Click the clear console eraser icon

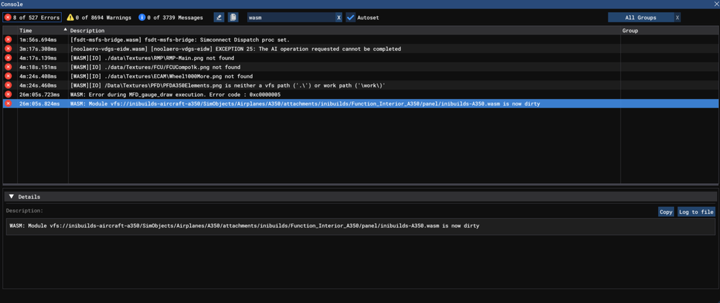click(x=219, y=17)
